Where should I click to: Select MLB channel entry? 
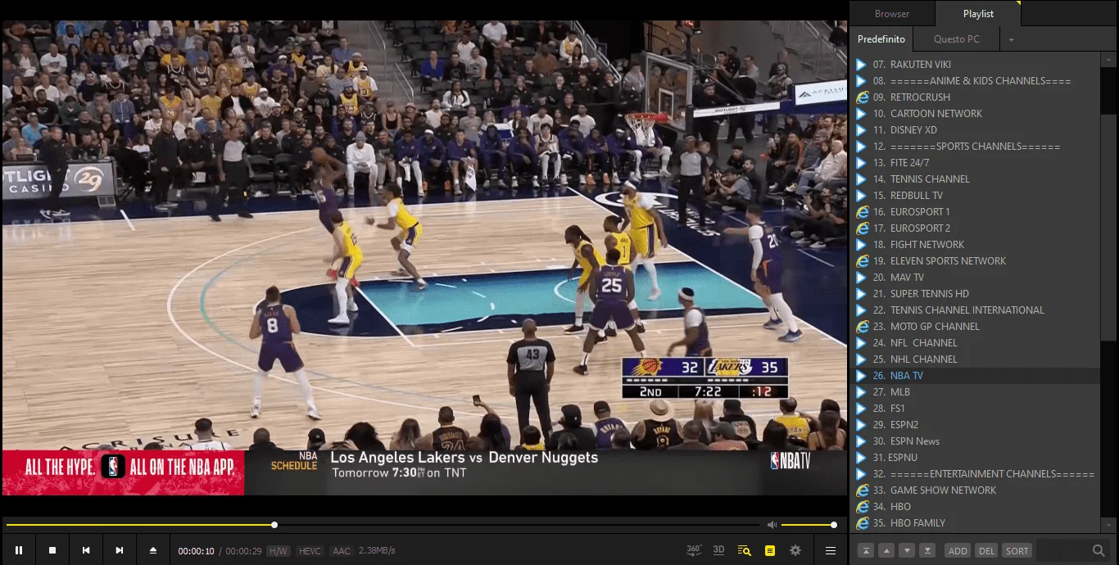point(975,391)
